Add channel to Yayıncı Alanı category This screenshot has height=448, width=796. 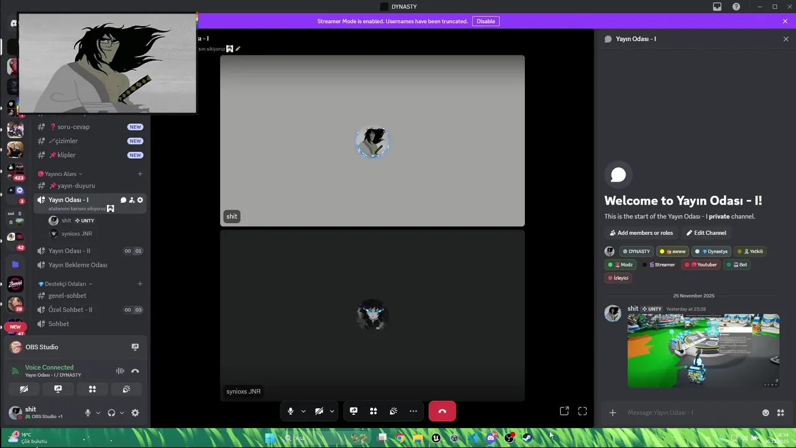[140, 174]
